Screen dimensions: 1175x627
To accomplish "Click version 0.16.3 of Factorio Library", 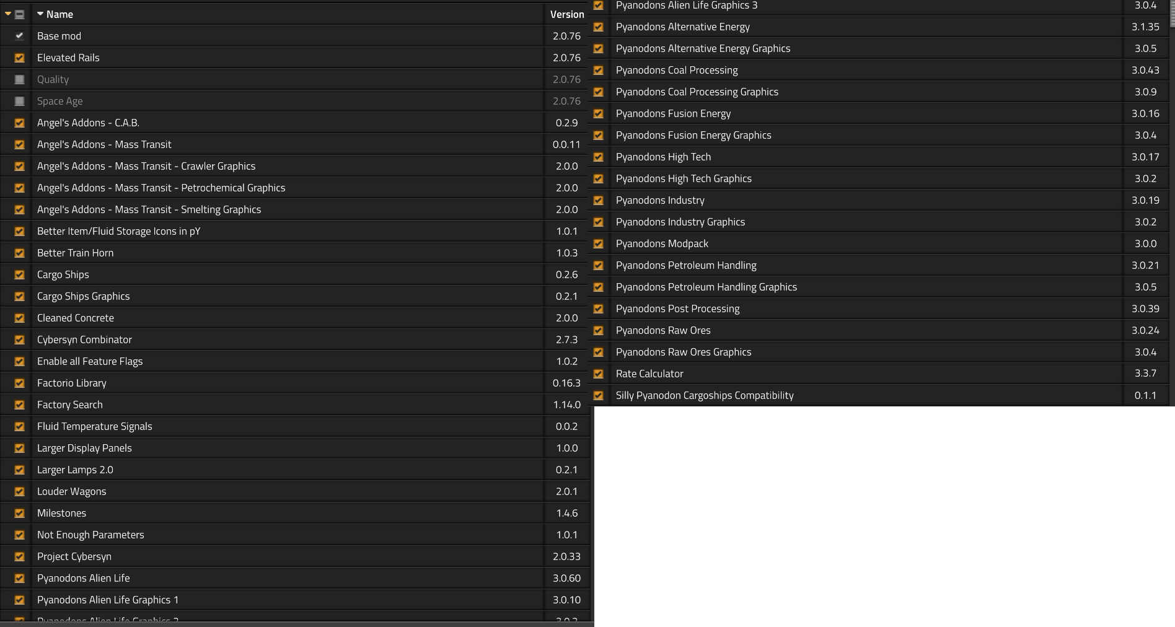I will [x=566, y=383].
